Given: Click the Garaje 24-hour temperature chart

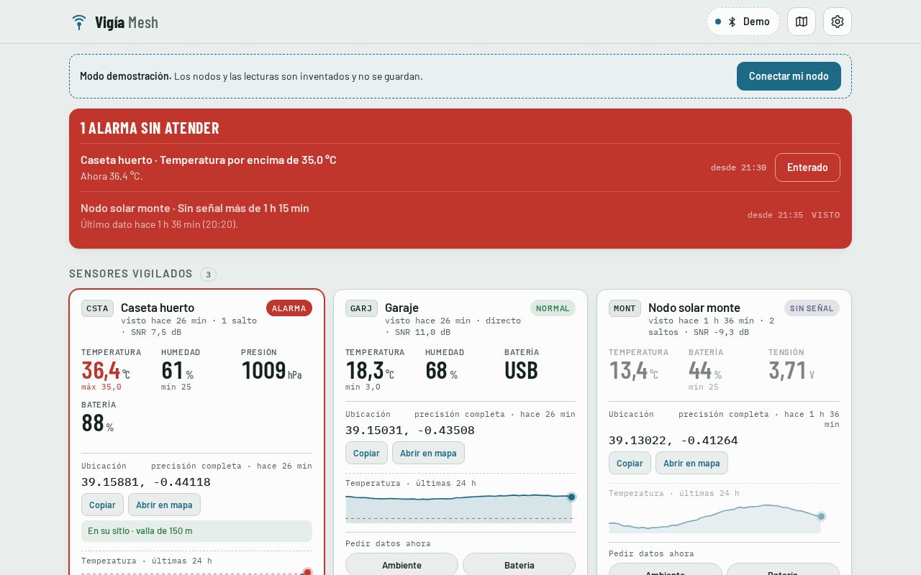Looking at the screenshot, I should [x=460, y=507].
